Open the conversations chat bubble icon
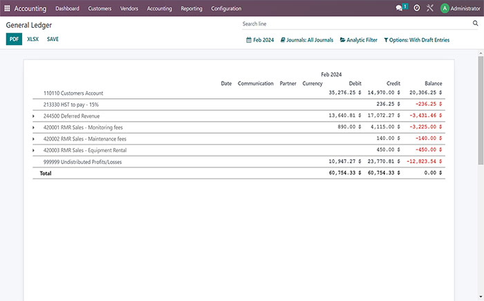This screenshot has height=301, width=484. tap(399, 8)
